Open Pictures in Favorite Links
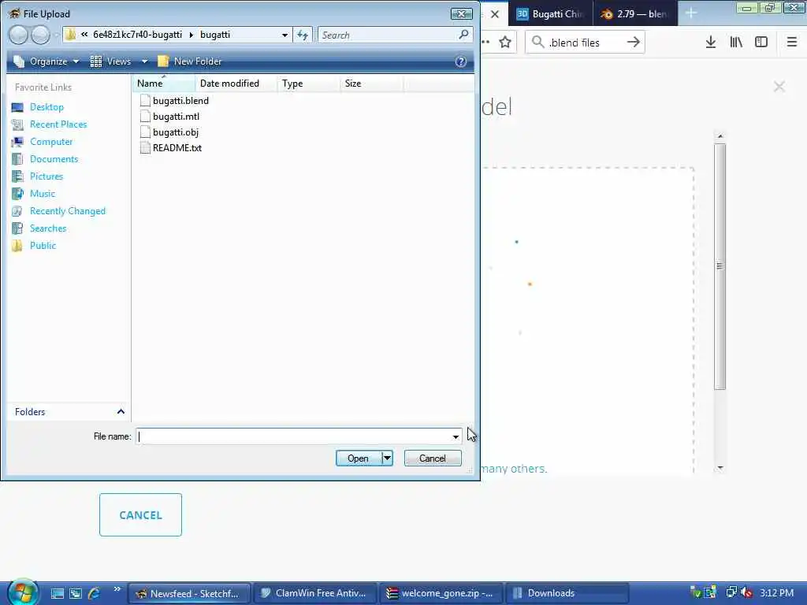This screenshot has height=605, width=807. pyautogui.click(x=46, y=176)
